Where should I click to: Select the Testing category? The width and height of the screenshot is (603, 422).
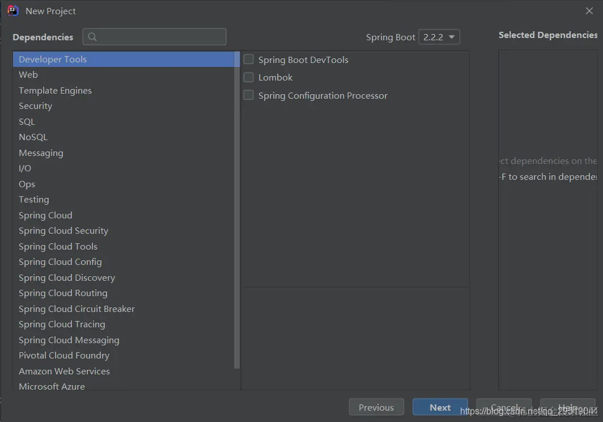click(x=124, y=200)
